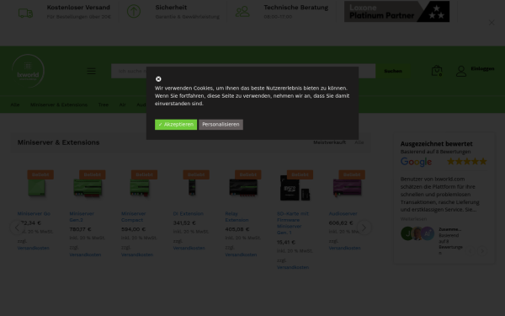This screenshot has height=316, width=505.
Task: Open the DI Extension product image
Action: [x=192, y=188]
